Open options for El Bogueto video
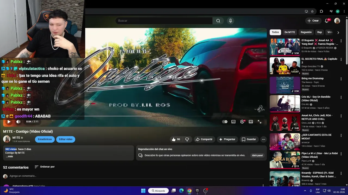The image size is (348, 195). point(341,41)
